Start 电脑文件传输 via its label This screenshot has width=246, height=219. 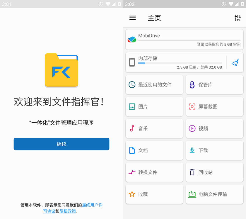click(213, 194)
